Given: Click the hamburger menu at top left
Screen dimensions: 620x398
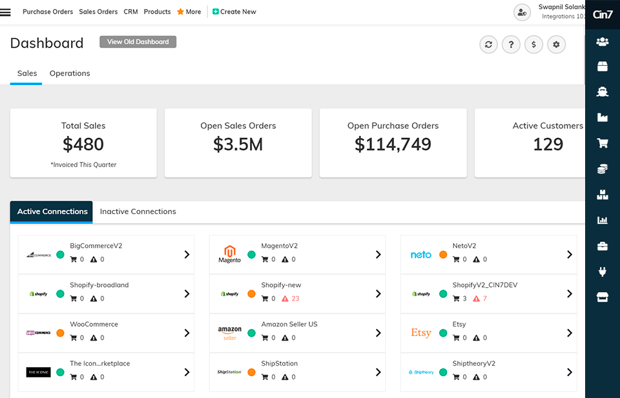Looking at the screenshot, I should [6, 12].
